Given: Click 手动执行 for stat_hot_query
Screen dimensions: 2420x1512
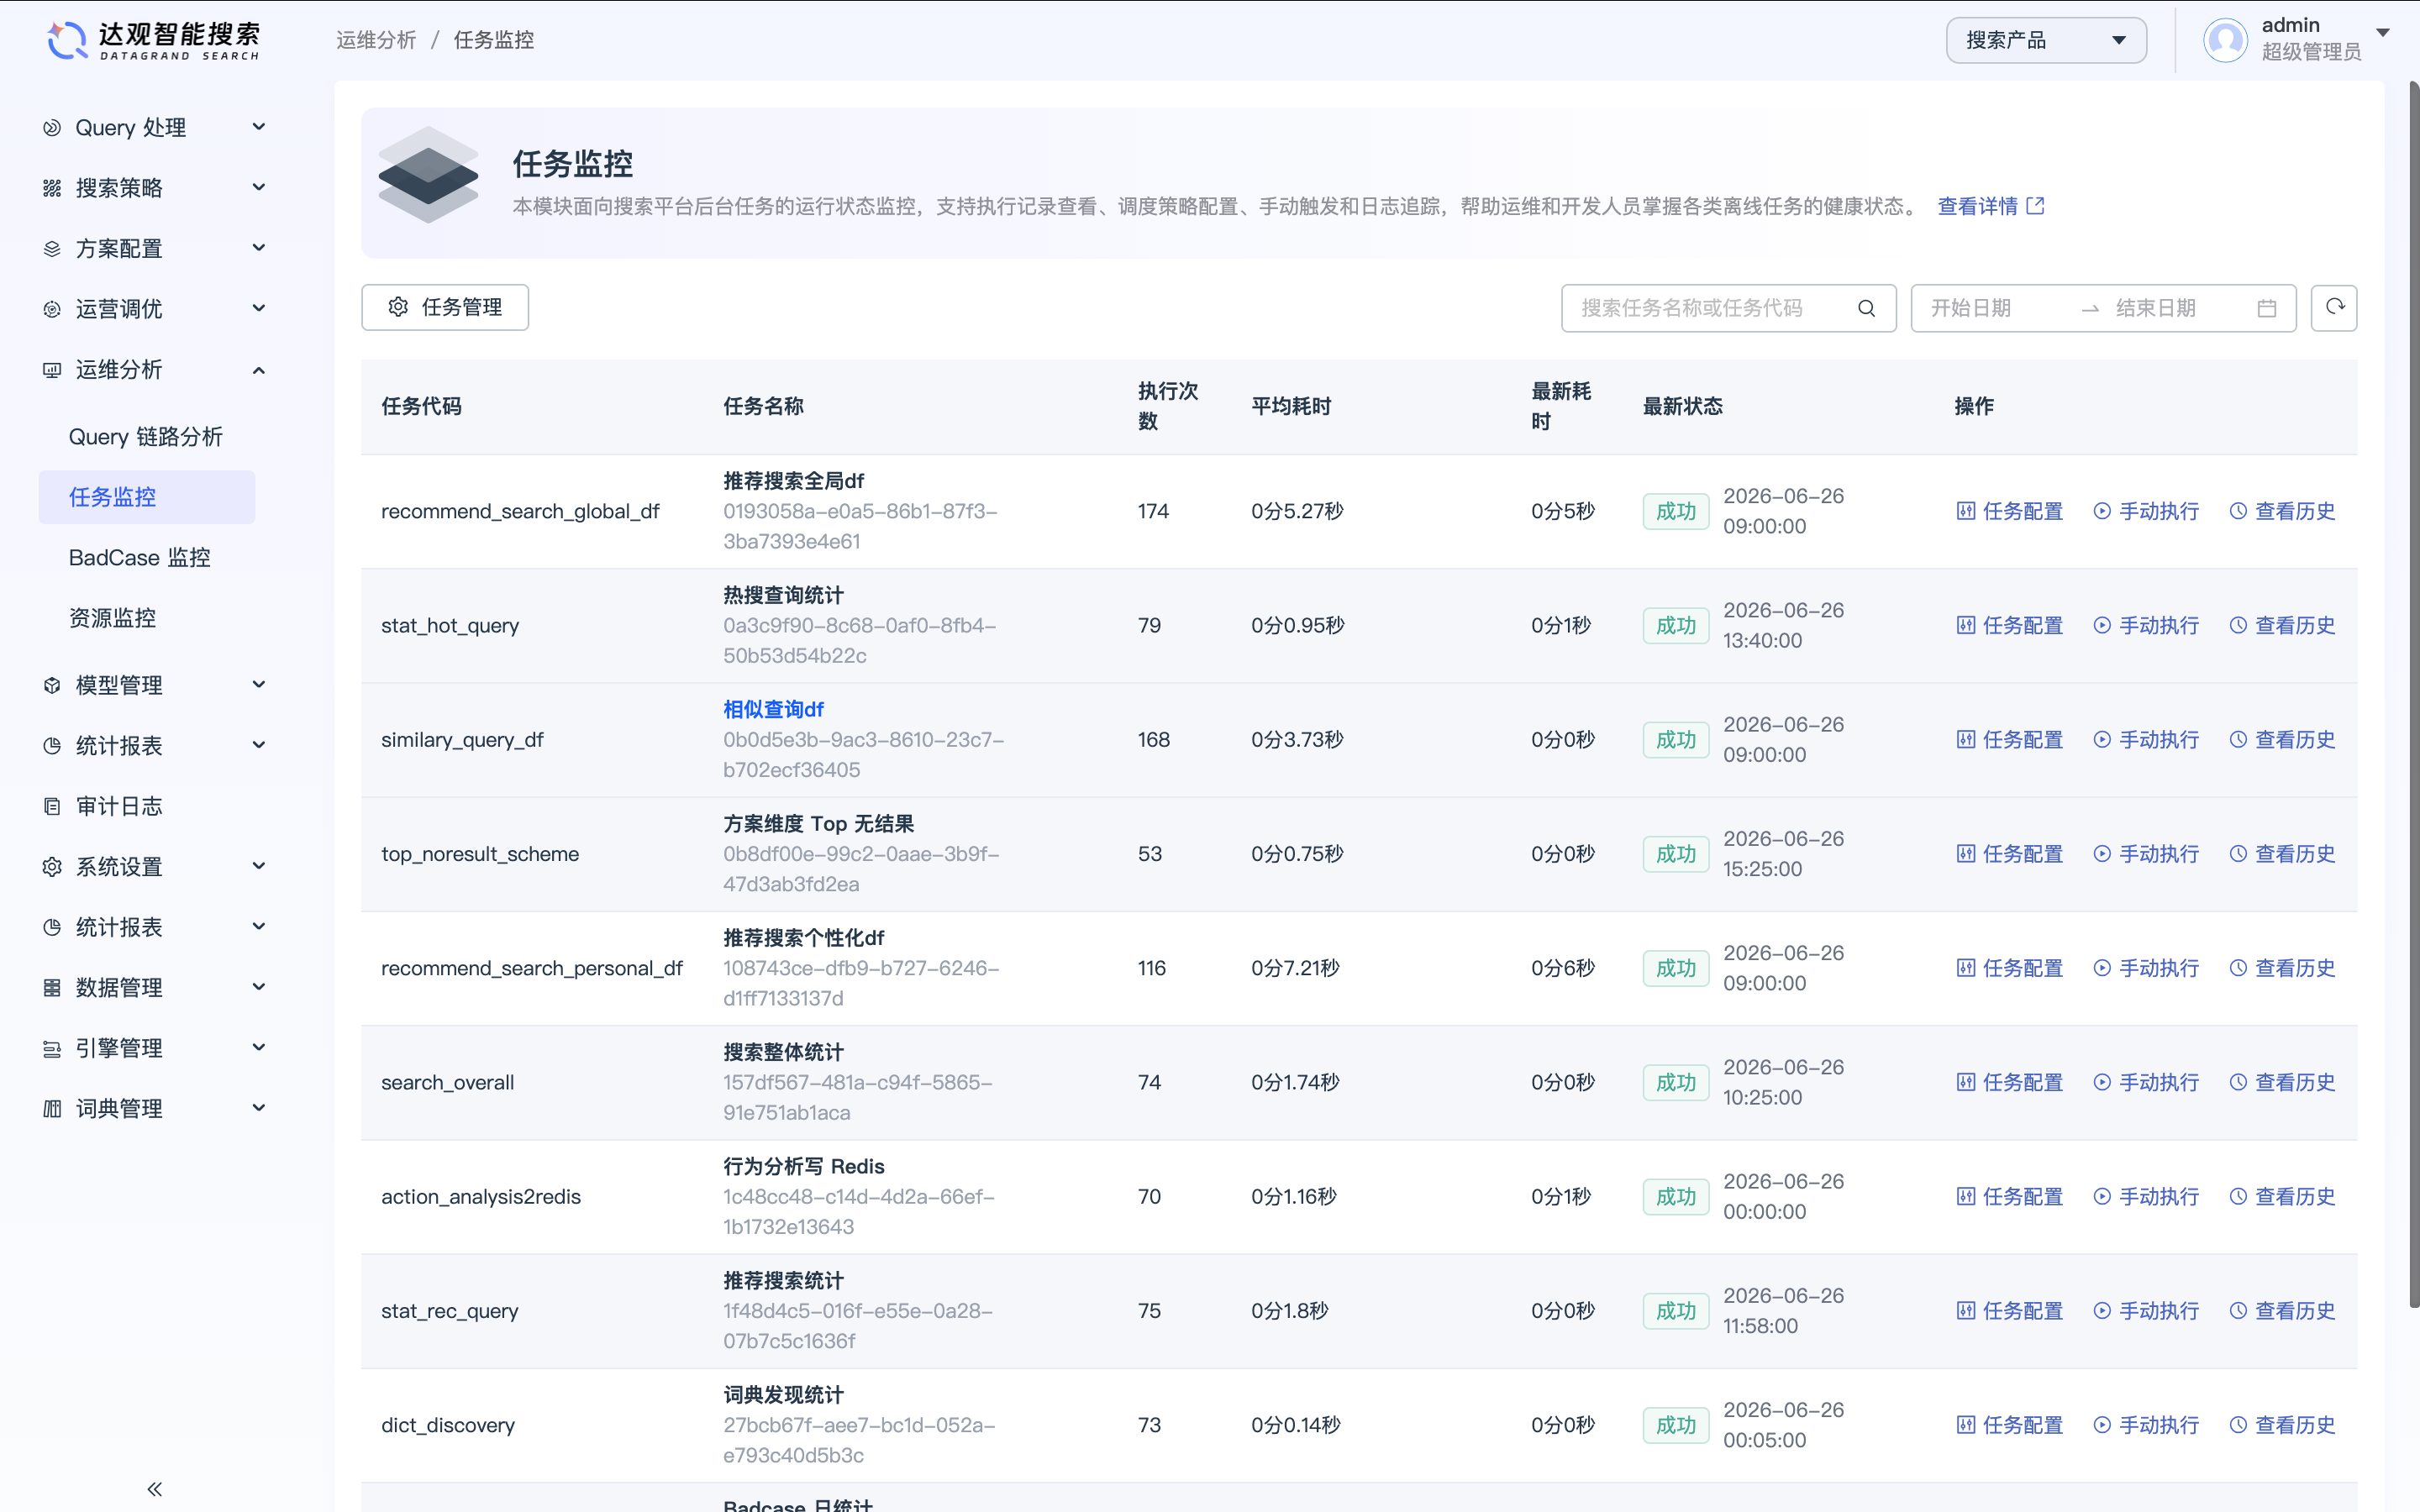Looking at the screenshot, I should [2146, 625].
